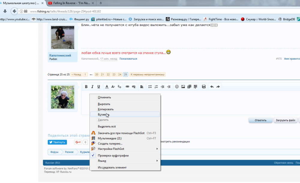Insert an unordered bullet list
The image size is (300, 183).
point(150,87)
